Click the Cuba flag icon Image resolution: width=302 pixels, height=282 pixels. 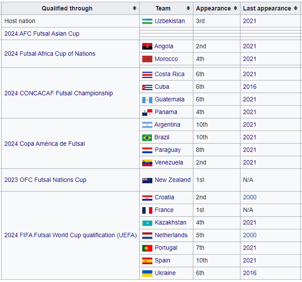click(147, 87)
